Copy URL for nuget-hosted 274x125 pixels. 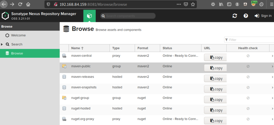coord(215,110)
